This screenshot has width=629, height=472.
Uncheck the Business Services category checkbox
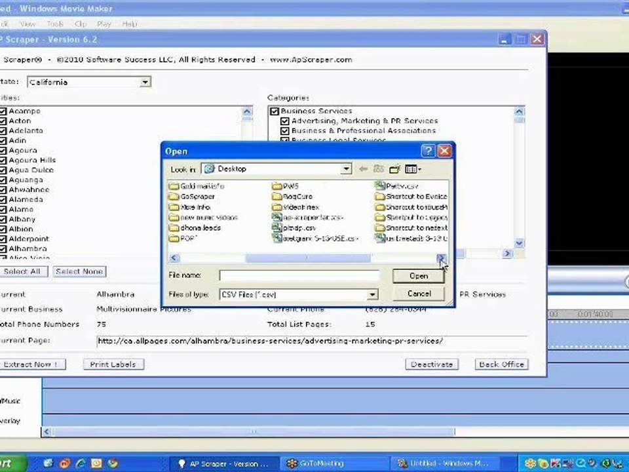click(x=275, y=111)
